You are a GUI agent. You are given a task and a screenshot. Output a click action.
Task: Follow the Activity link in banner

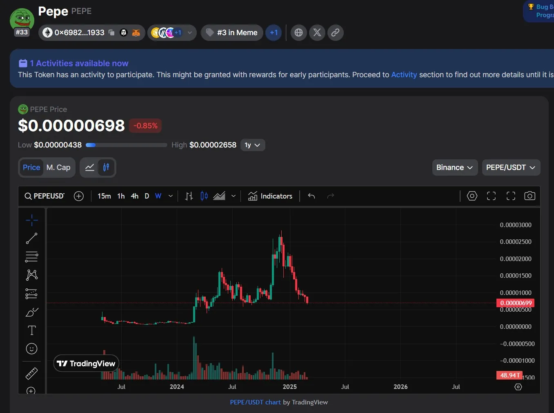click(404, 75)
